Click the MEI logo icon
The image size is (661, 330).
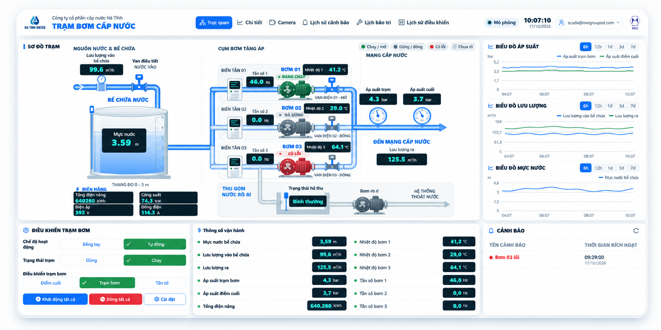(635, 22)
